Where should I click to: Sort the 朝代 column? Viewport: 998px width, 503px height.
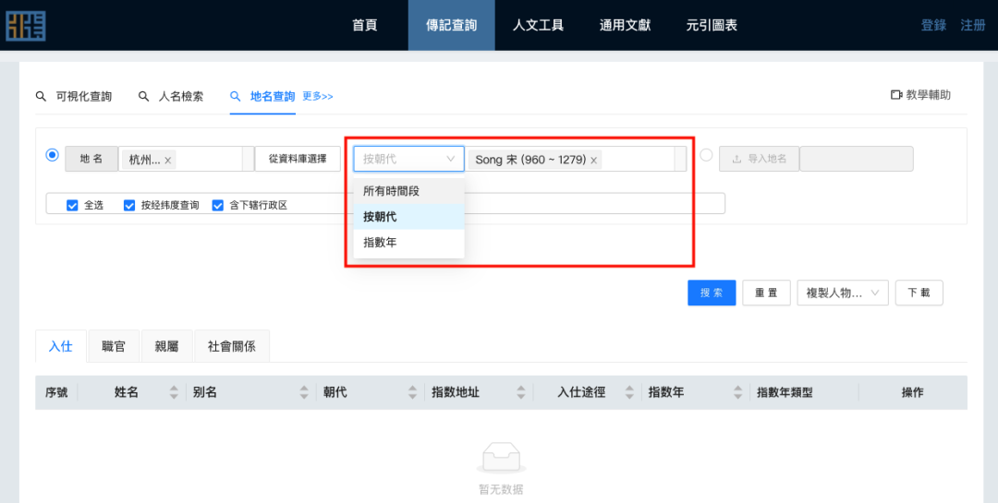point(412,392)
